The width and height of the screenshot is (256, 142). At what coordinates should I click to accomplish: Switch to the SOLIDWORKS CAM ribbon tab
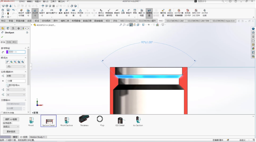pyautogui.click(x=175, y=21)
